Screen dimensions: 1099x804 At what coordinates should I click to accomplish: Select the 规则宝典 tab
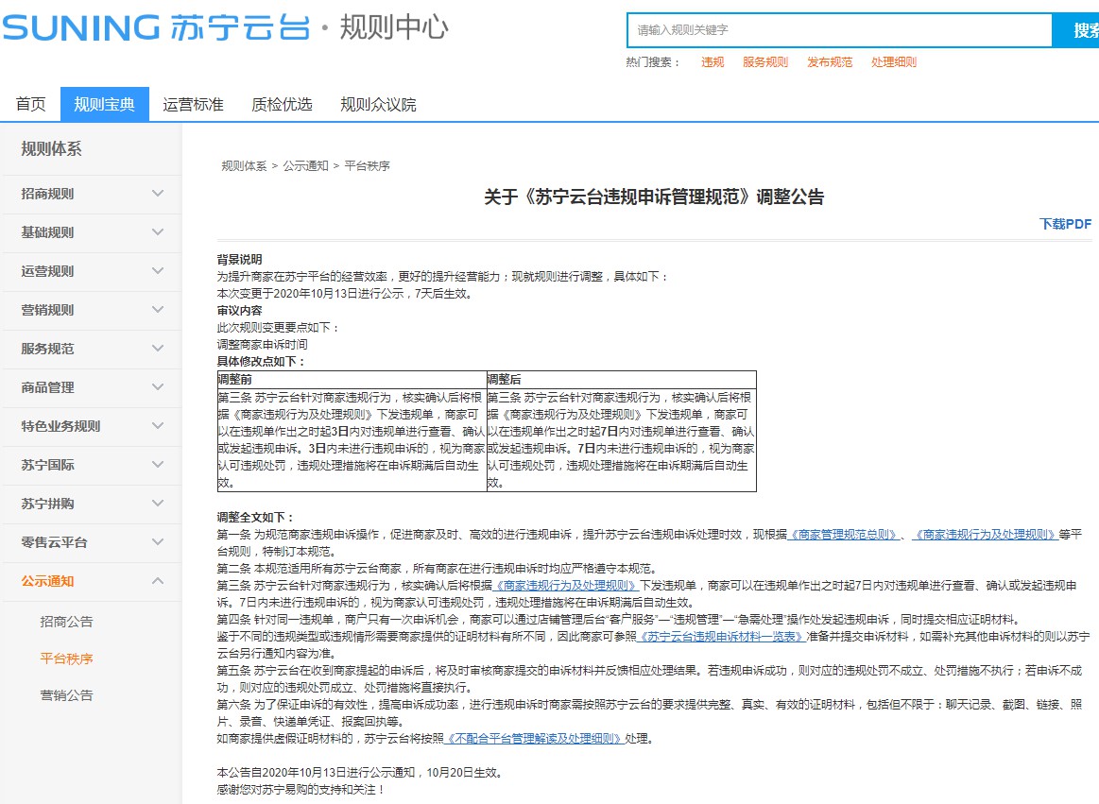pyautogui.click(x=105, y=105)
